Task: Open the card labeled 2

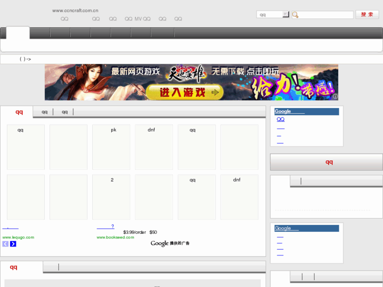Action: 111,197
